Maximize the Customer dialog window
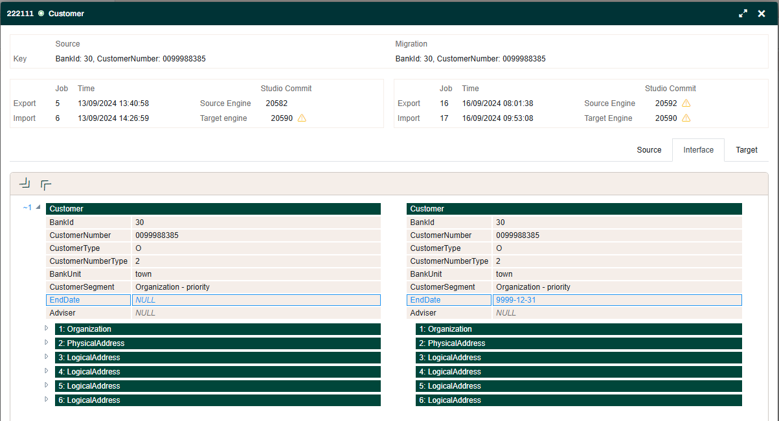The image size is (779, 421). (x=743, y=14)
